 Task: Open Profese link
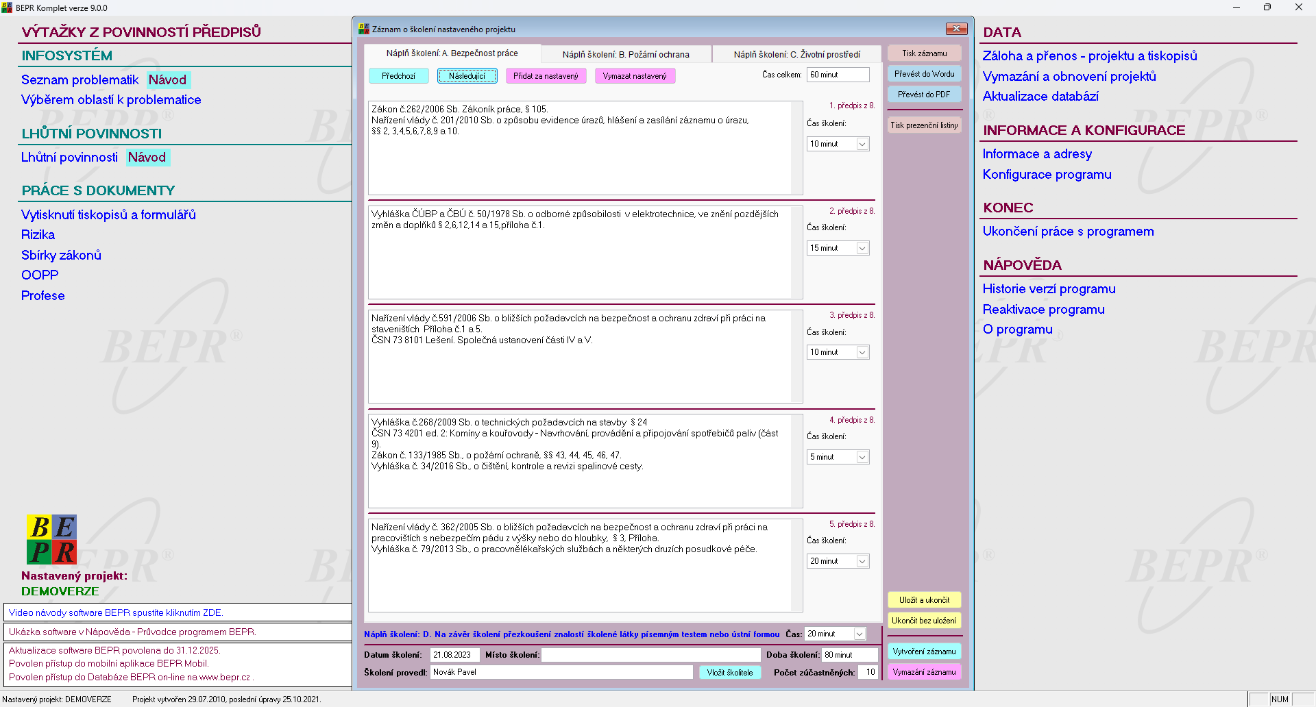[x=42, y=296]
